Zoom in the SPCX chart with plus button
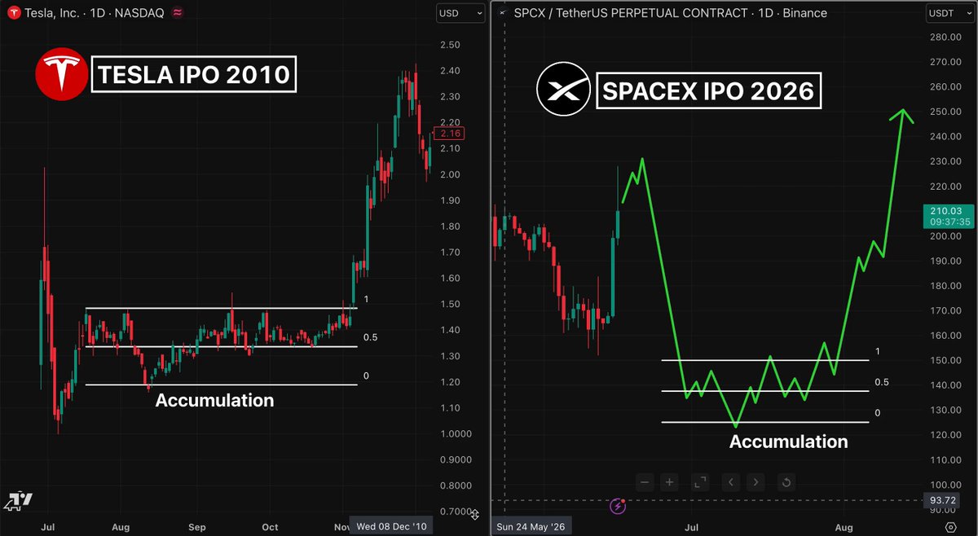The height and width of the screenshot is (536, 978). click(670, 482)
